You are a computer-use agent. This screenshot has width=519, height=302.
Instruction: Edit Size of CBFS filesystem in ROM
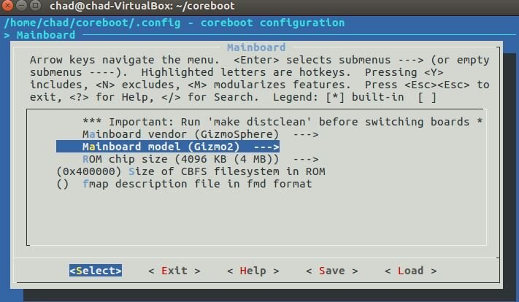click(191, 171)
